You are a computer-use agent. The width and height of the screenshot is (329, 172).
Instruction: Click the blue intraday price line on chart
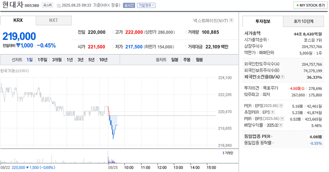pos(113,128)
